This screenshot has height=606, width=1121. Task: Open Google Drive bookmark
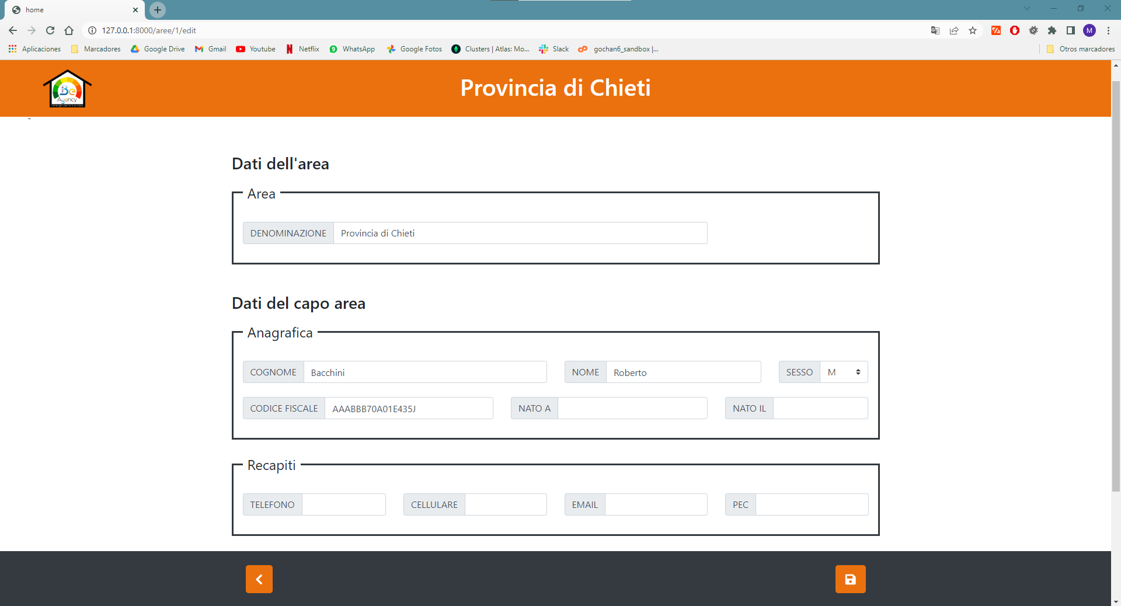[x=158, y=49]
